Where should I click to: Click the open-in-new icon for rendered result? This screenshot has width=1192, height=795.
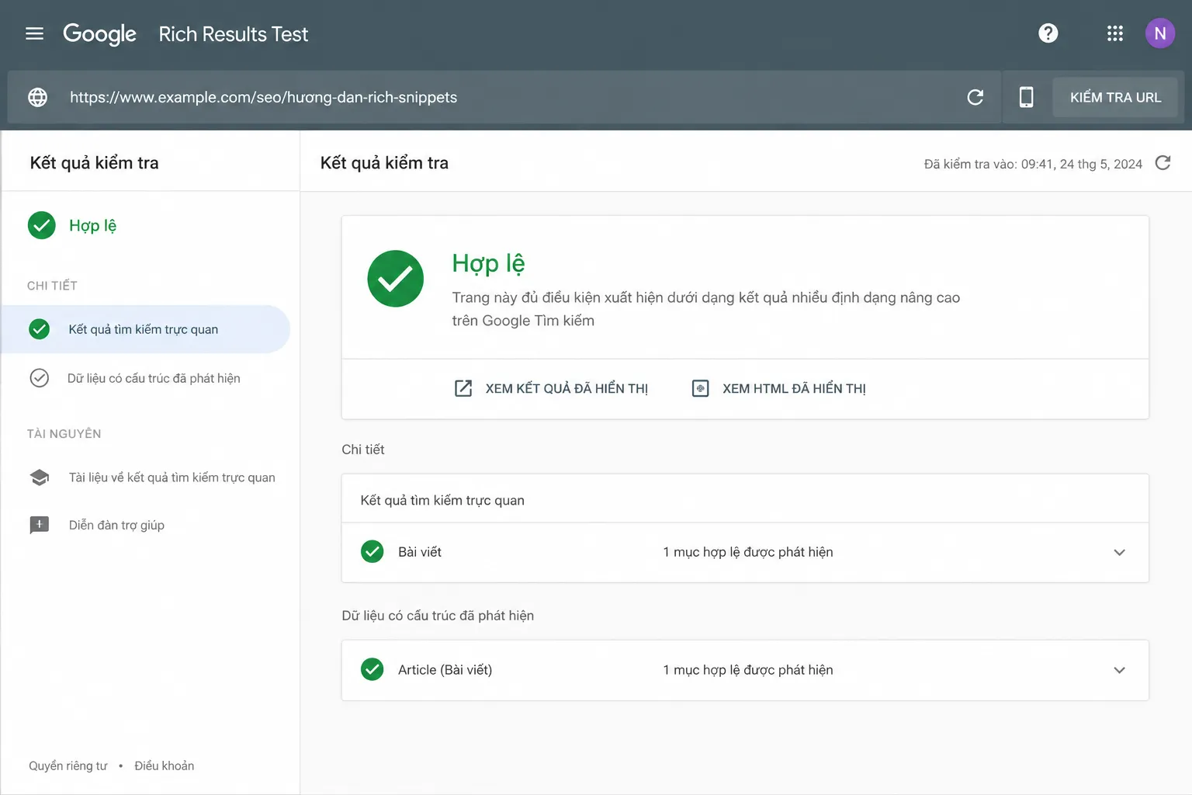point(463,388)
